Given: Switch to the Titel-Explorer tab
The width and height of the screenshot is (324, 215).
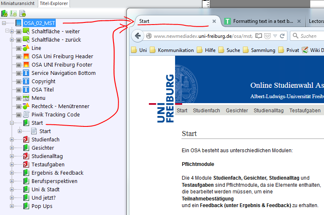Looking at the screenshot, I should coord(54,3).
